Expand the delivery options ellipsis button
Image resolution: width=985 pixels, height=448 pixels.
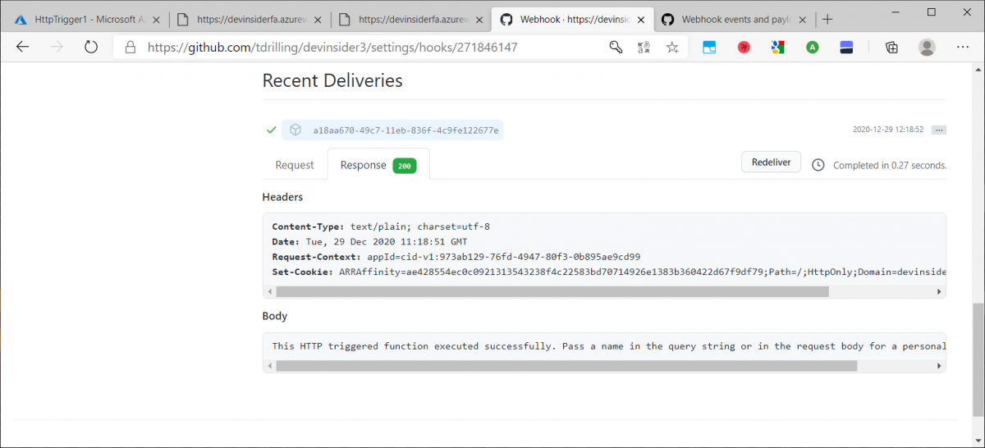coord(939,130)
